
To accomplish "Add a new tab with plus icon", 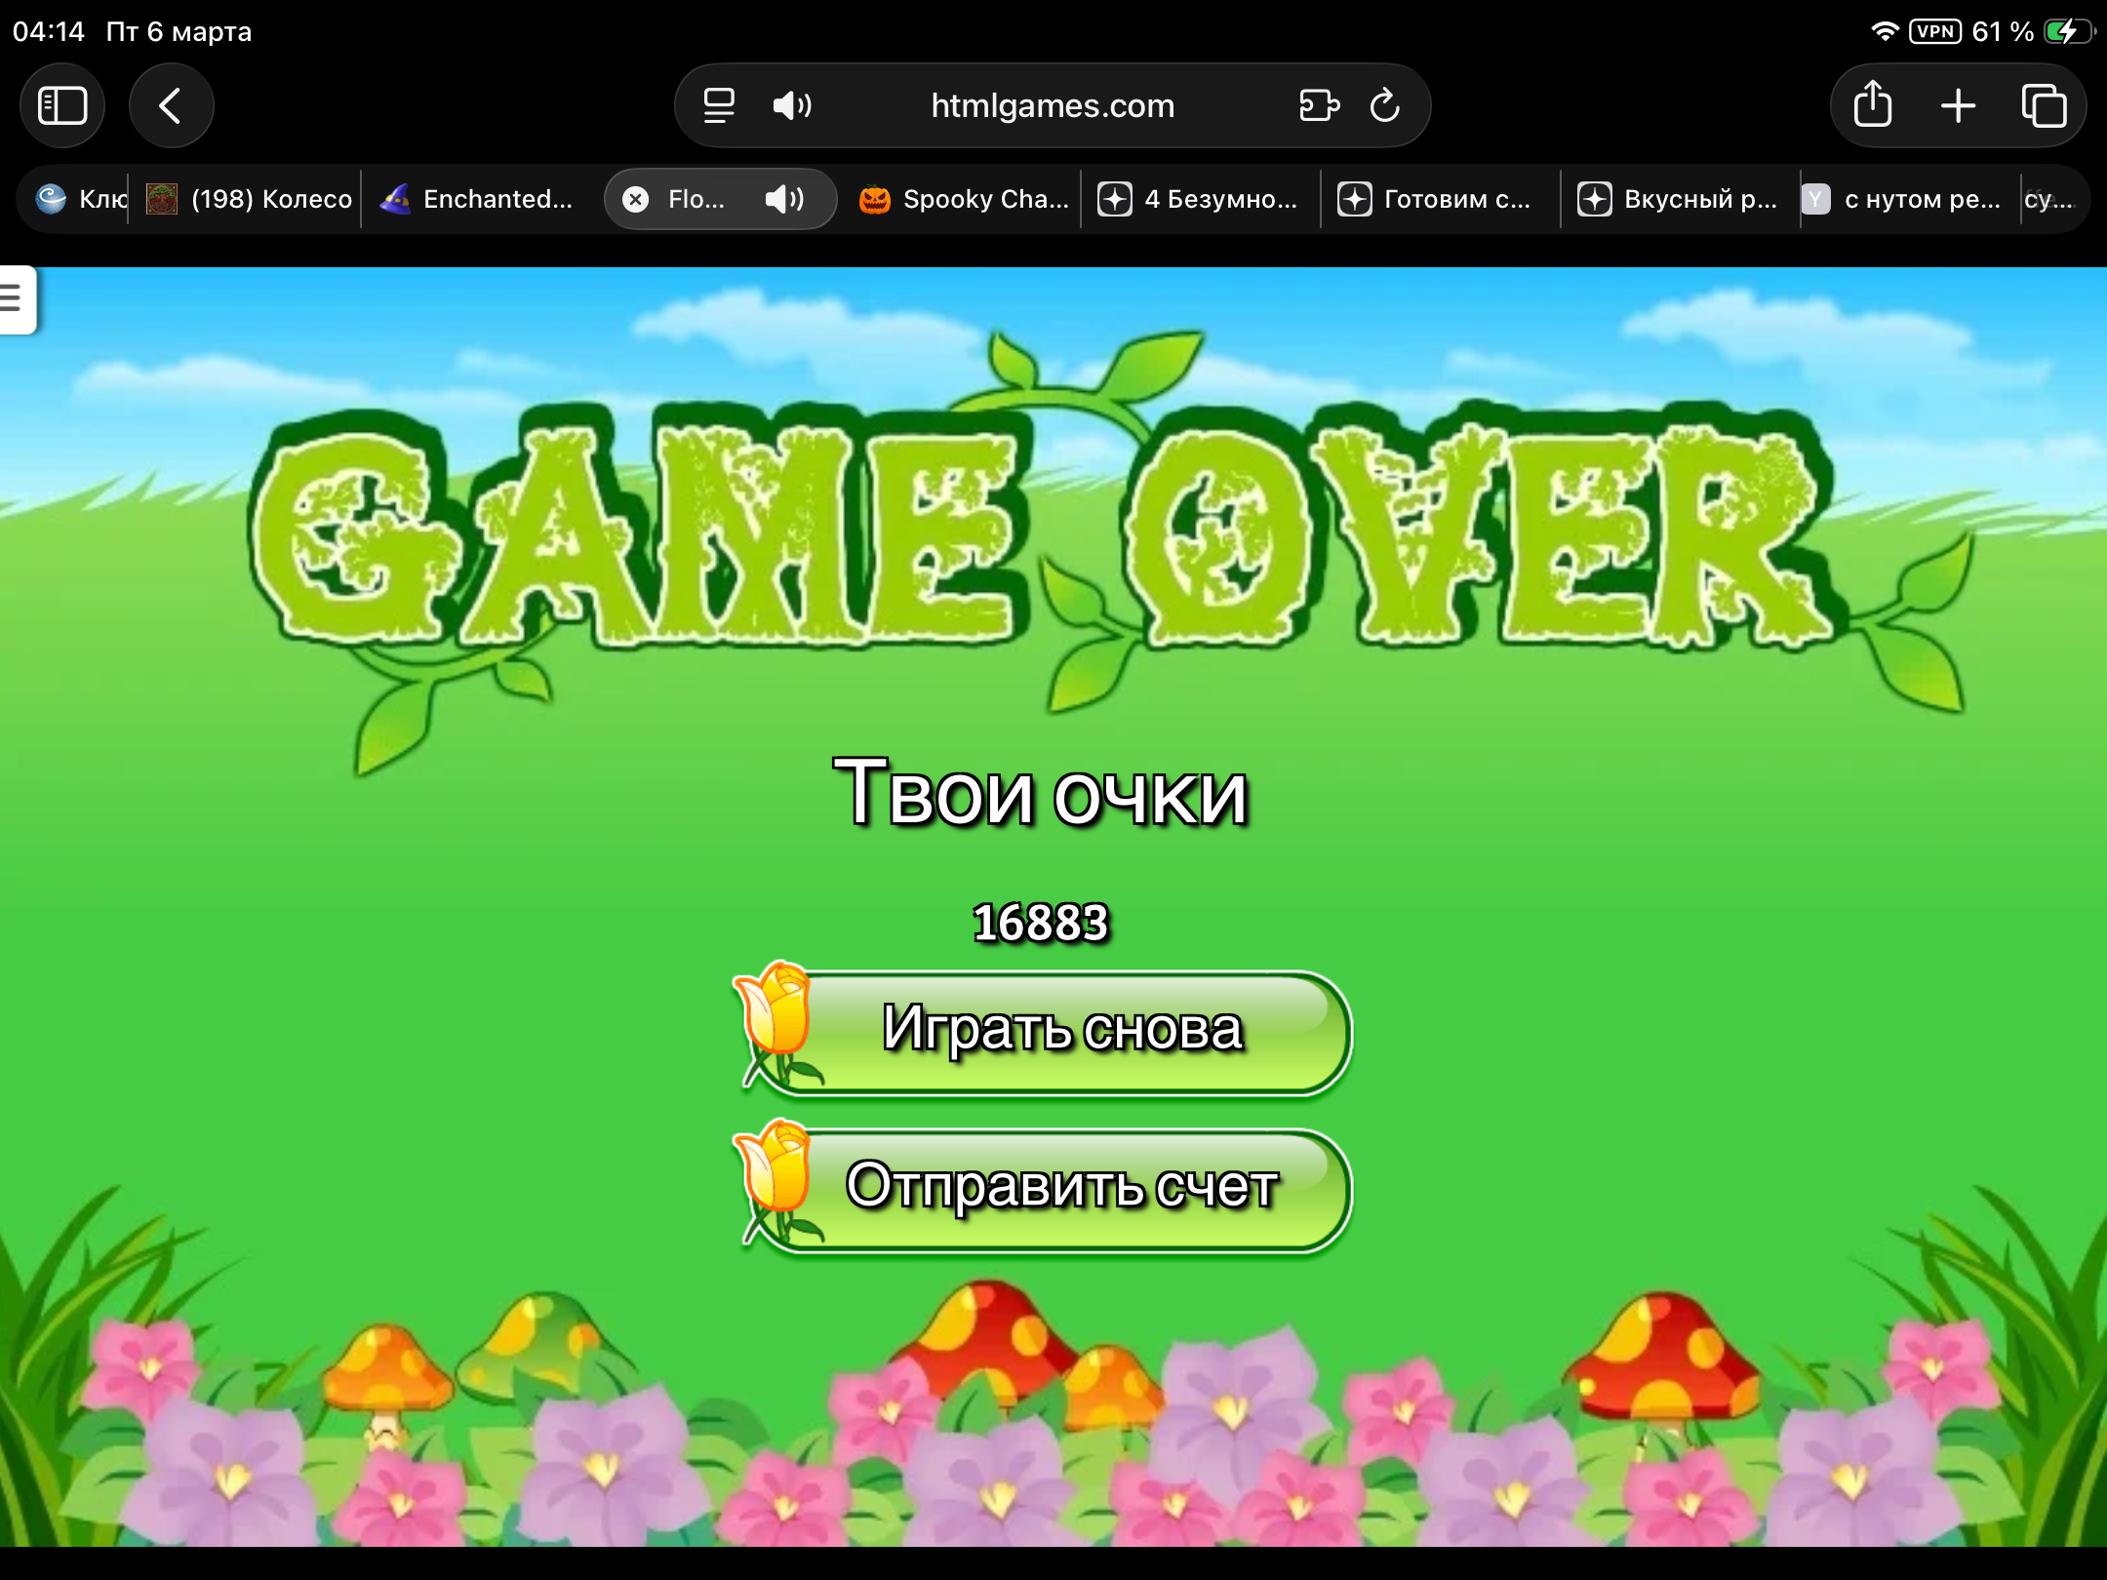I will 1958,105.
